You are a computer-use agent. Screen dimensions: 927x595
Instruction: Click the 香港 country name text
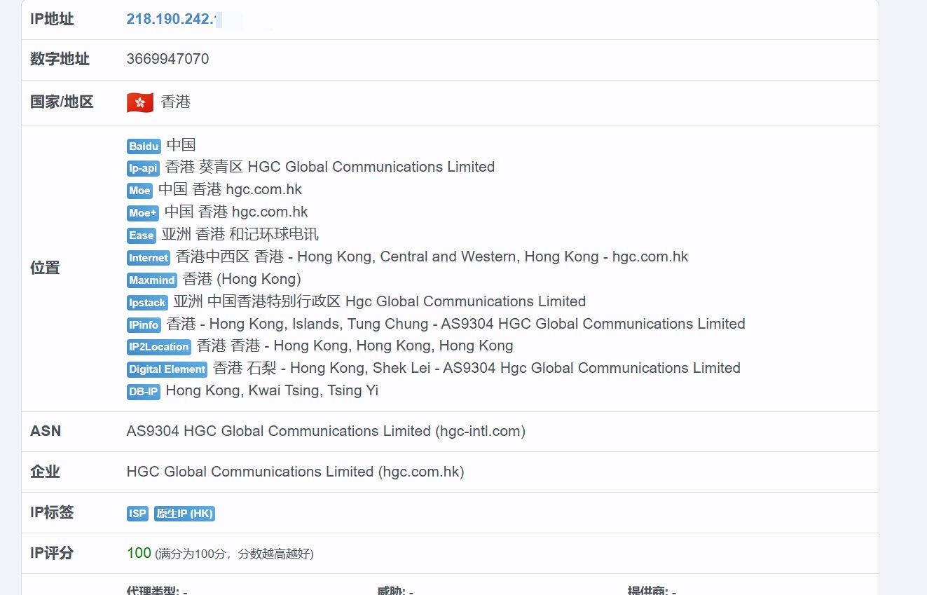coord(176,102)
